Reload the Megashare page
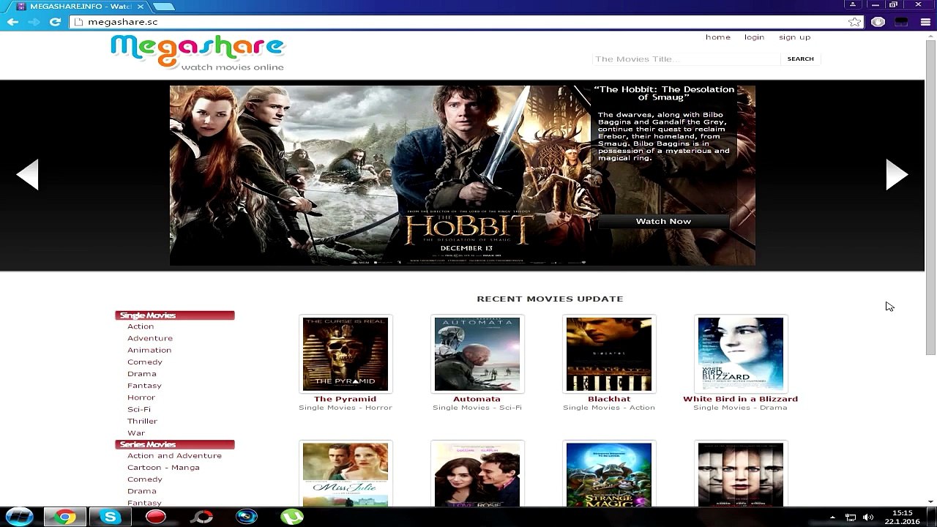This screenshot has width=937, height=527. (x=55, y=22)
